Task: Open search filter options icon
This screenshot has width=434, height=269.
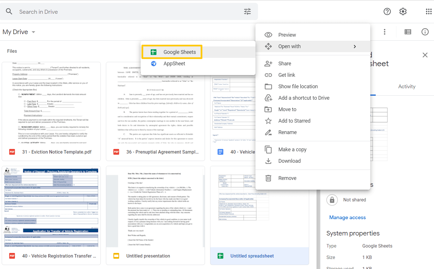Action: (x=247, y=11)
